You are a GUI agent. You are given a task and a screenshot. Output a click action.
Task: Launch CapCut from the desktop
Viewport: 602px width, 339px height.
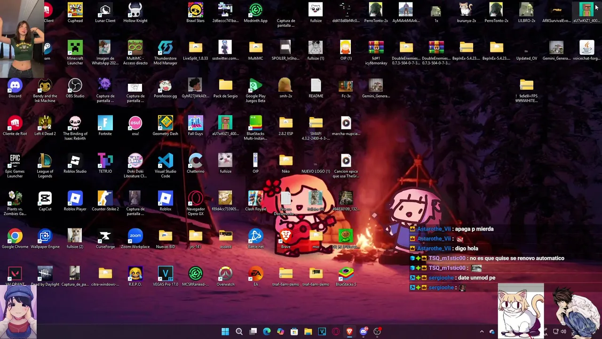tap(45, 201)
